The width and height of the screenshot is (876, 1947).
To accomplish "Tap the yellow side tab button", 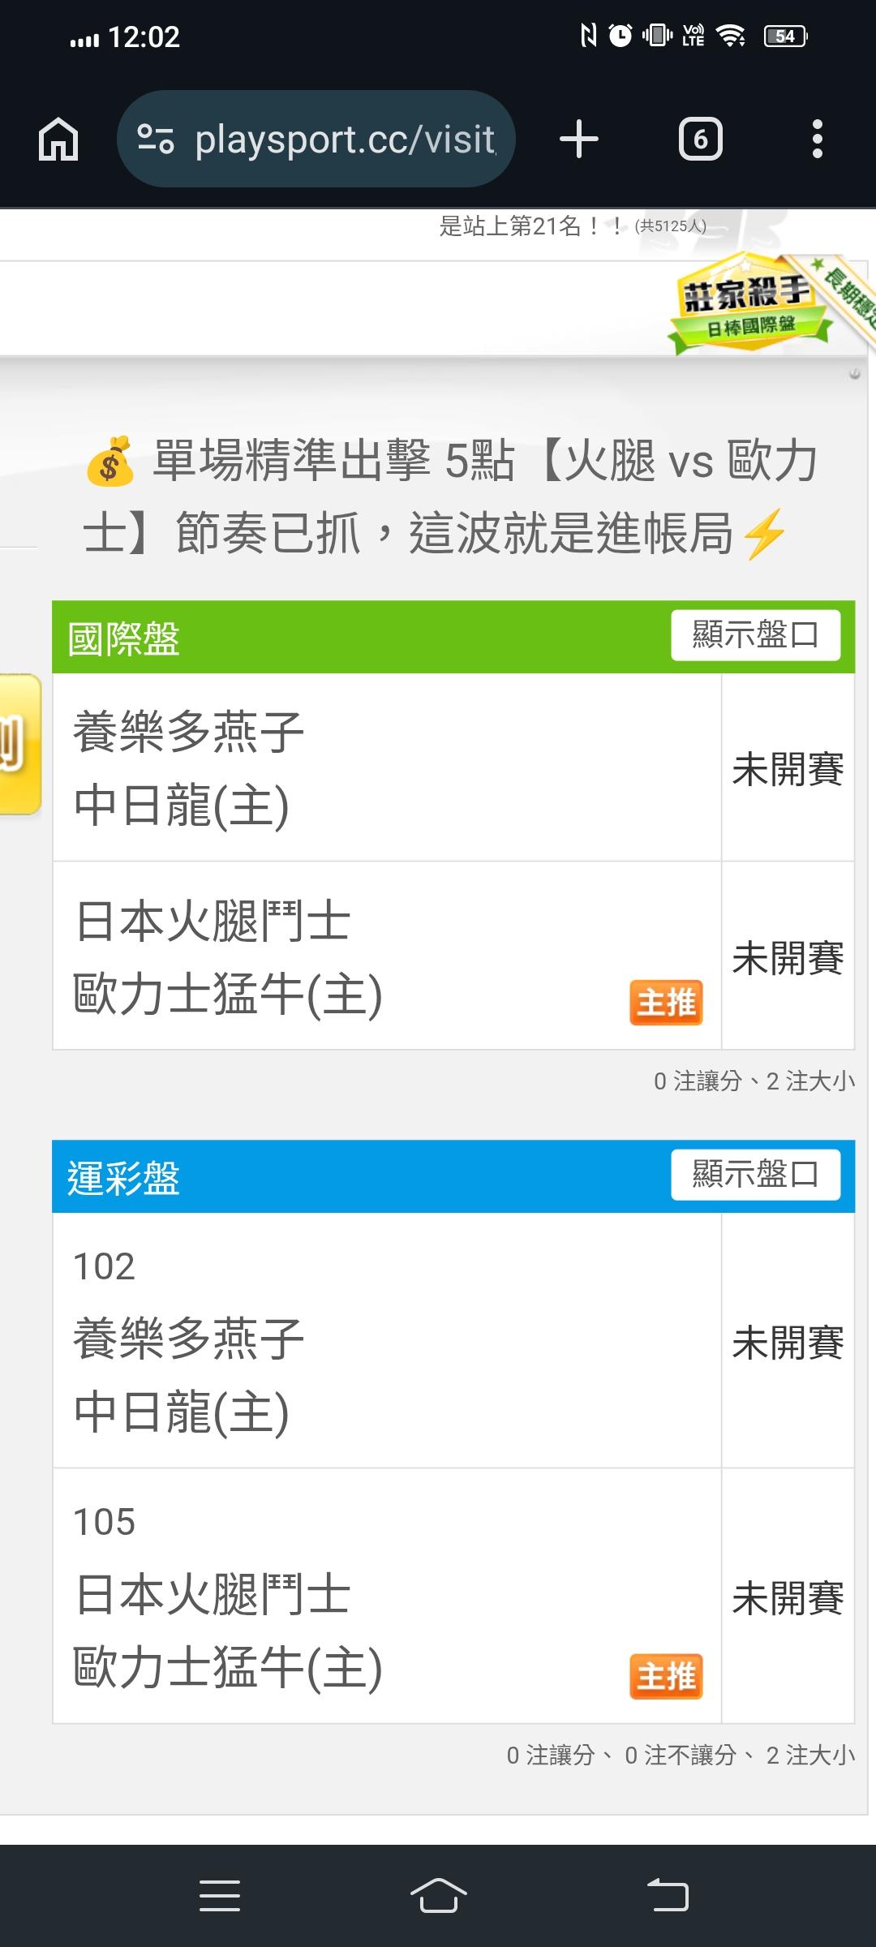I will tap(18, 743).
